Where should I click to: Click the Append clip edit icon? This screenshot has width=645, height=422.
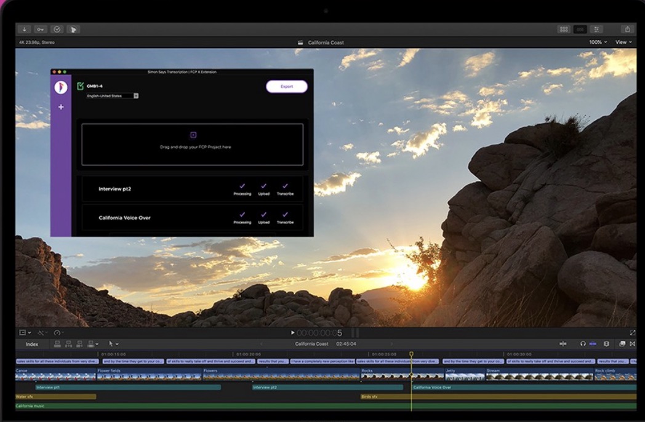pyautogui.click(x=79, y=344)
